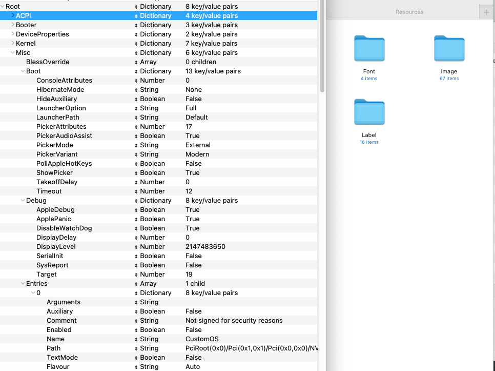Select the DisableWatchDog key
Screen dimensions: 495x371
(x=64, y=228)
